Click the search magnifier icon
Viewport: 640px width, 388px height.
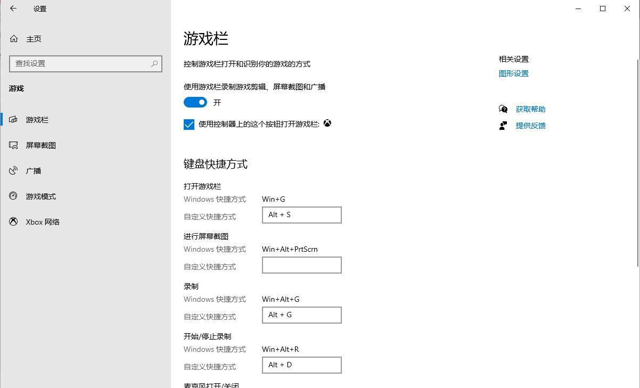pos(154,63)
